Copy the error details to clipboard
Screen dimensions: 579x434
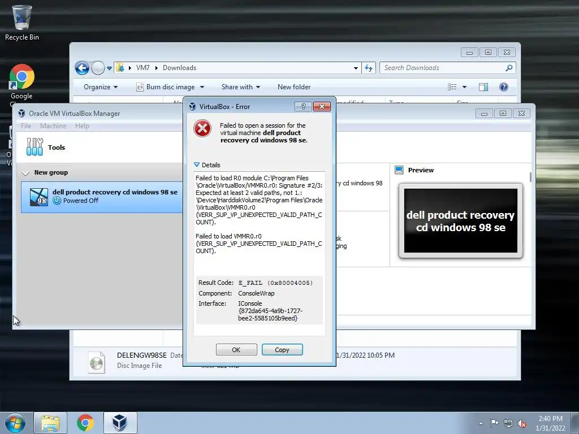(282, 349)
